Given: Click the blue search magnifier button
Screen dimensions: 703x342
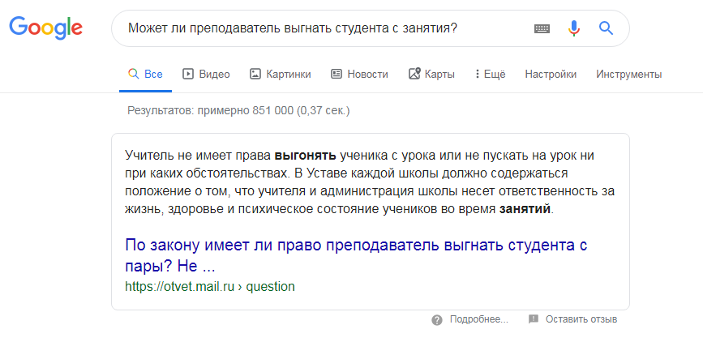Looking at the screenshot, I should tap(606, 28).
